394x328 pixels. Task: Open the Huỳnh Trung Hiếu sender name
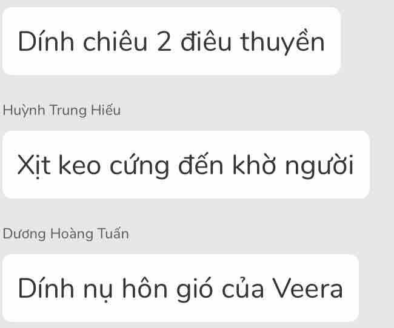[62, 110]
